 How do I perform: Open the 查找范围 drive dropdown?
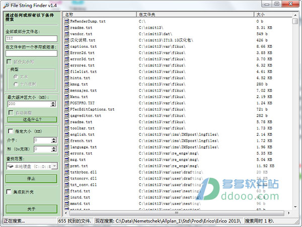(x=55, y=166)
